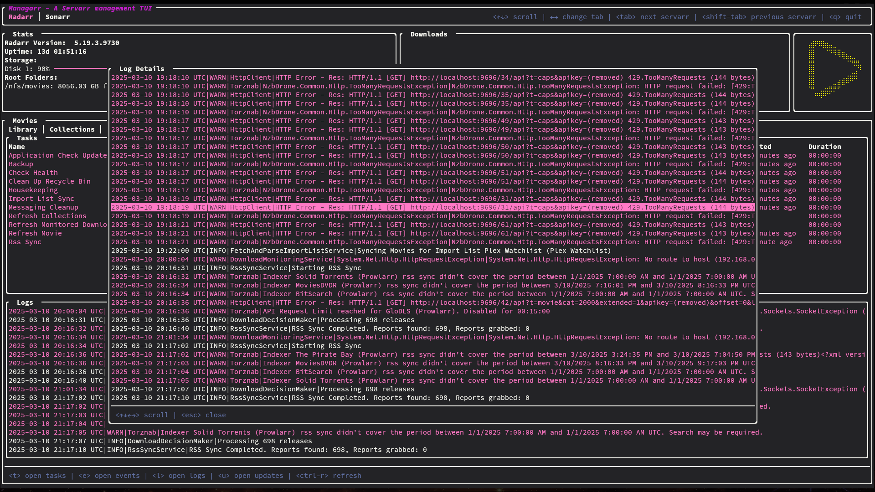Select the FetchAndParseImportListService log entry
The height and width of the screenshot is (492, 875).
click(x=361, y=251)
